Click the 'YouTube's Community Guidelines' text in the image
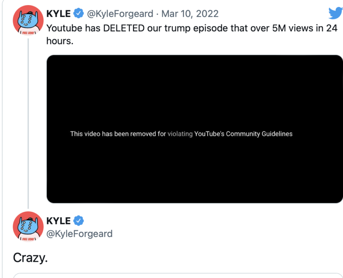Screen dimensions: 343x278 tap(243, 134)
